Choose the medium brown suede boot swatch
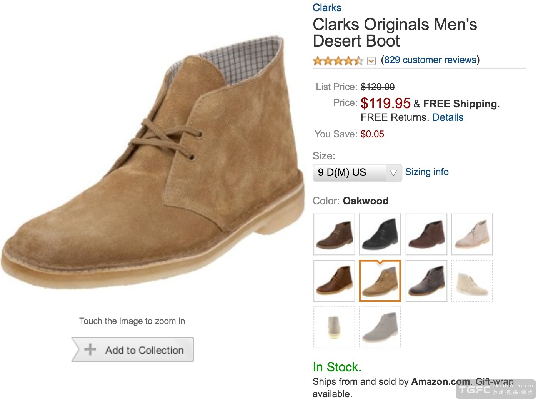The image size is (538, 401). [334, 234]
